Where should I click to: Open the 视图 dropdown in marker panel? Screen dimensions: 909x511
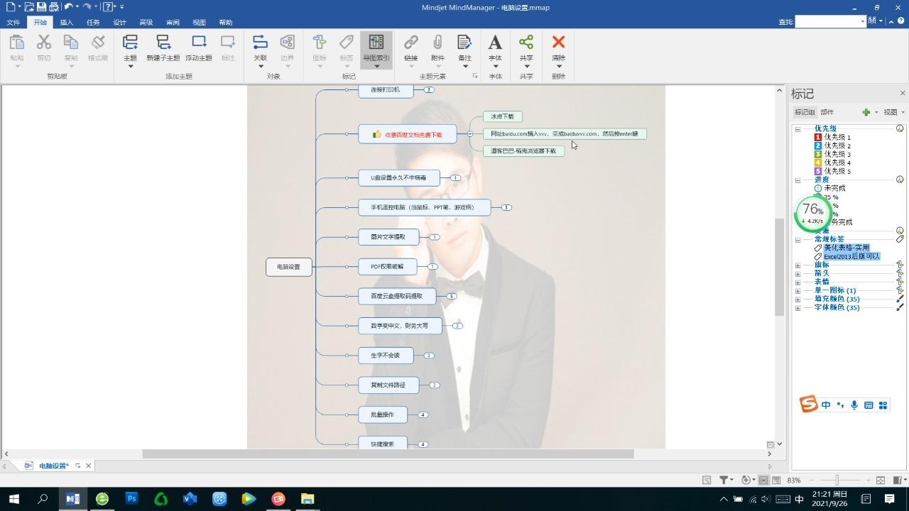[894, 112]
